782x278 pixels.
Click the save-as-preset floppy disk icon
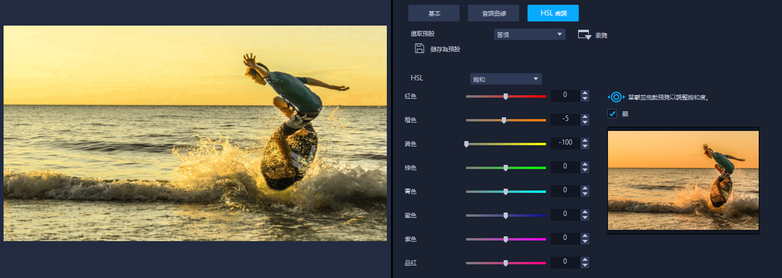[x=419, y=49]
